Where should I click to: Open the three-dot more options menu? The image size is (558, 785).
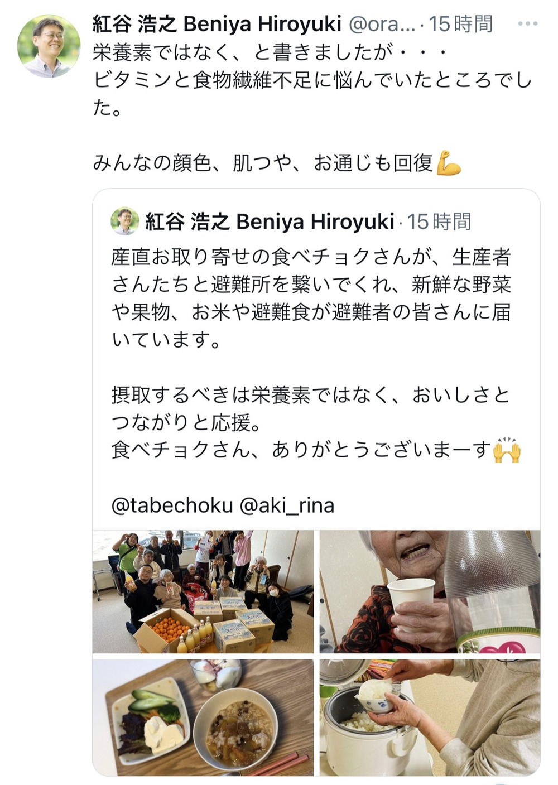point(527,24)
